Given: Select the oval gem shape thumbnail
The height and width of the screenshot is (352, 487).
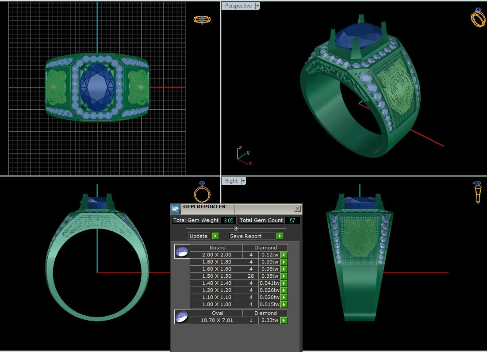Looking at the screenshot, I should pos(182,317).
